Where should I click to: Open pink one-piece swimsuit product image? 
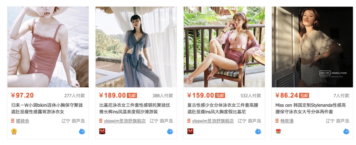(x=48, y=47)
